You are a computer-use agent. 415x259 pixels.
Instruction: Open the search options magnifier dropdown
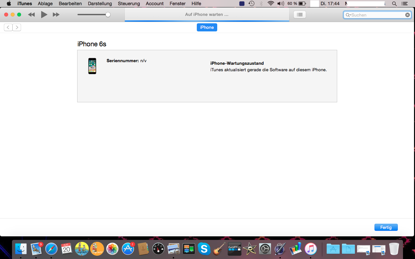coord(348,15)
